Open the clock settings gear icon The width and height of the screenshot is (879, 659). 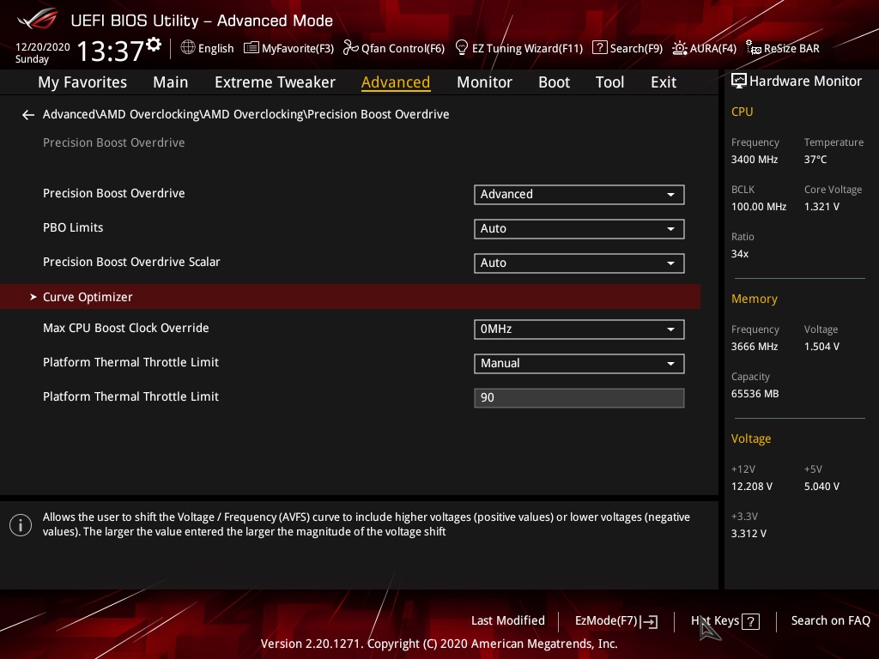pos(154,44)
